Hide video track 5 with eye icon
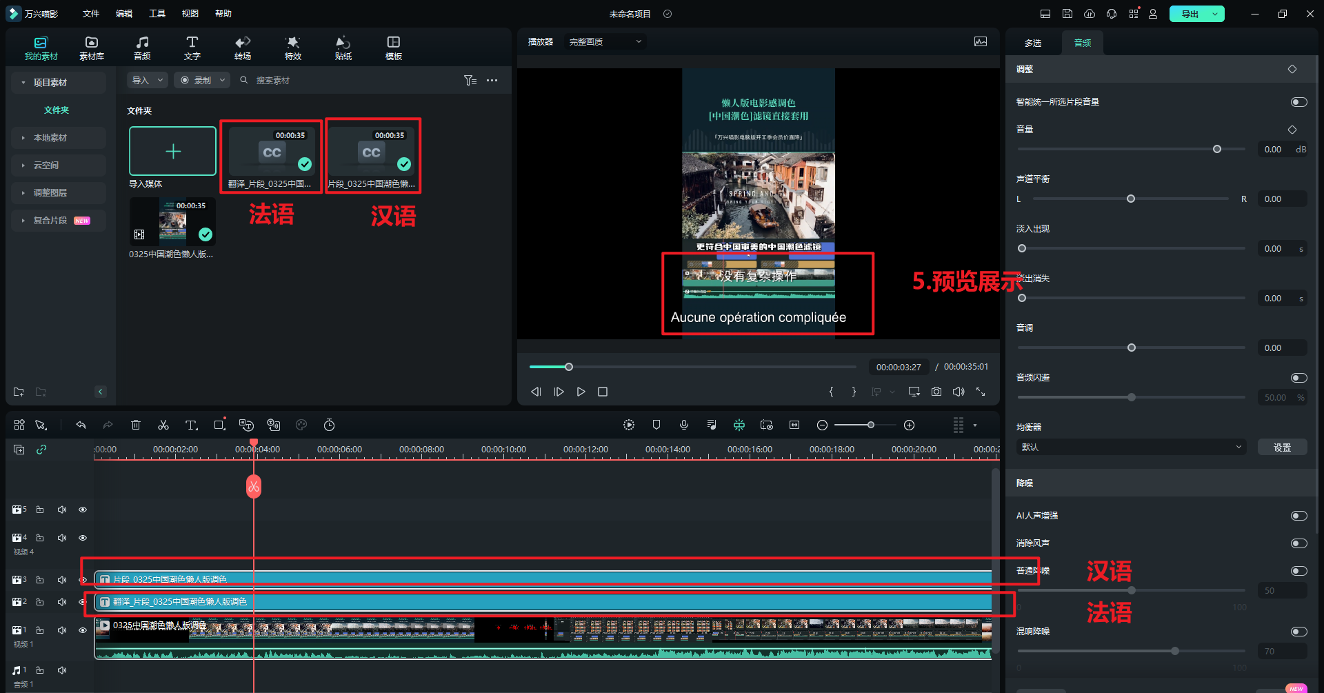 coord(83,510)
